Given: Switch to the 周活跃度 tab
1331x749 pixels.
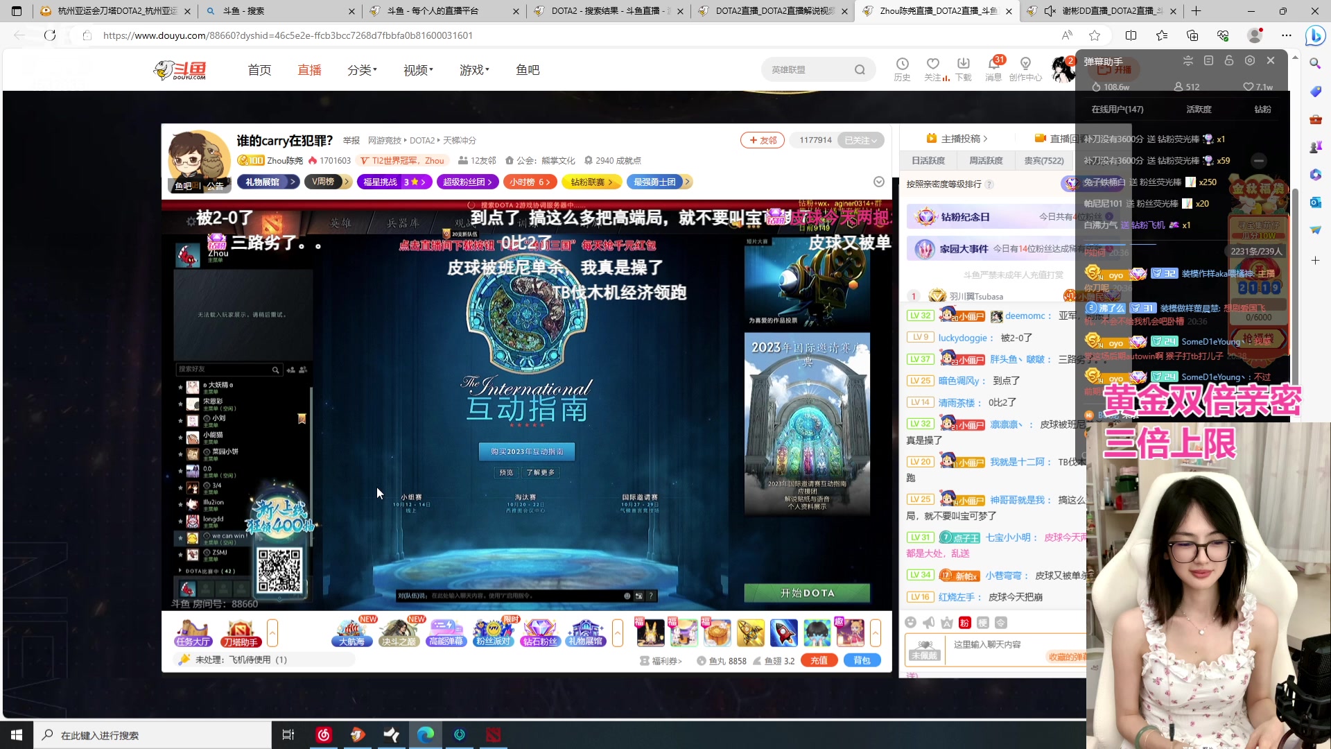Looking at the screenshot, I should 986,160.
